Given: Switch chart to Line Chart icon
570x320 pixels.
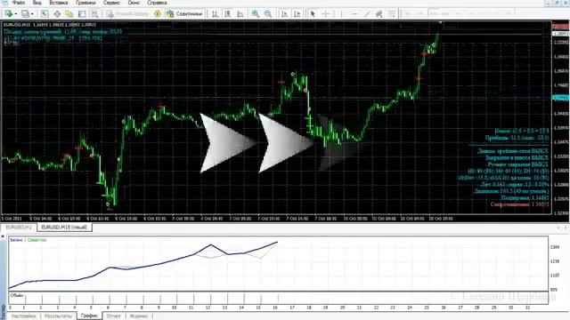Looking at the screenshot, I should (240, 14).
